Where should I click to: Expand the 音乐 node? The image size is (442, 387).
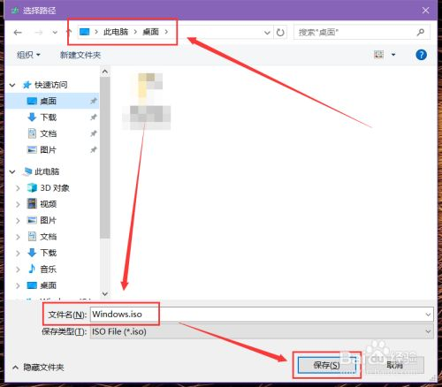coord(18,269)
